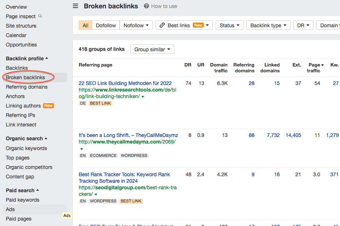340x226 pixels.
Task: Select the Dofollow filter
Action: tap(106, 25)
